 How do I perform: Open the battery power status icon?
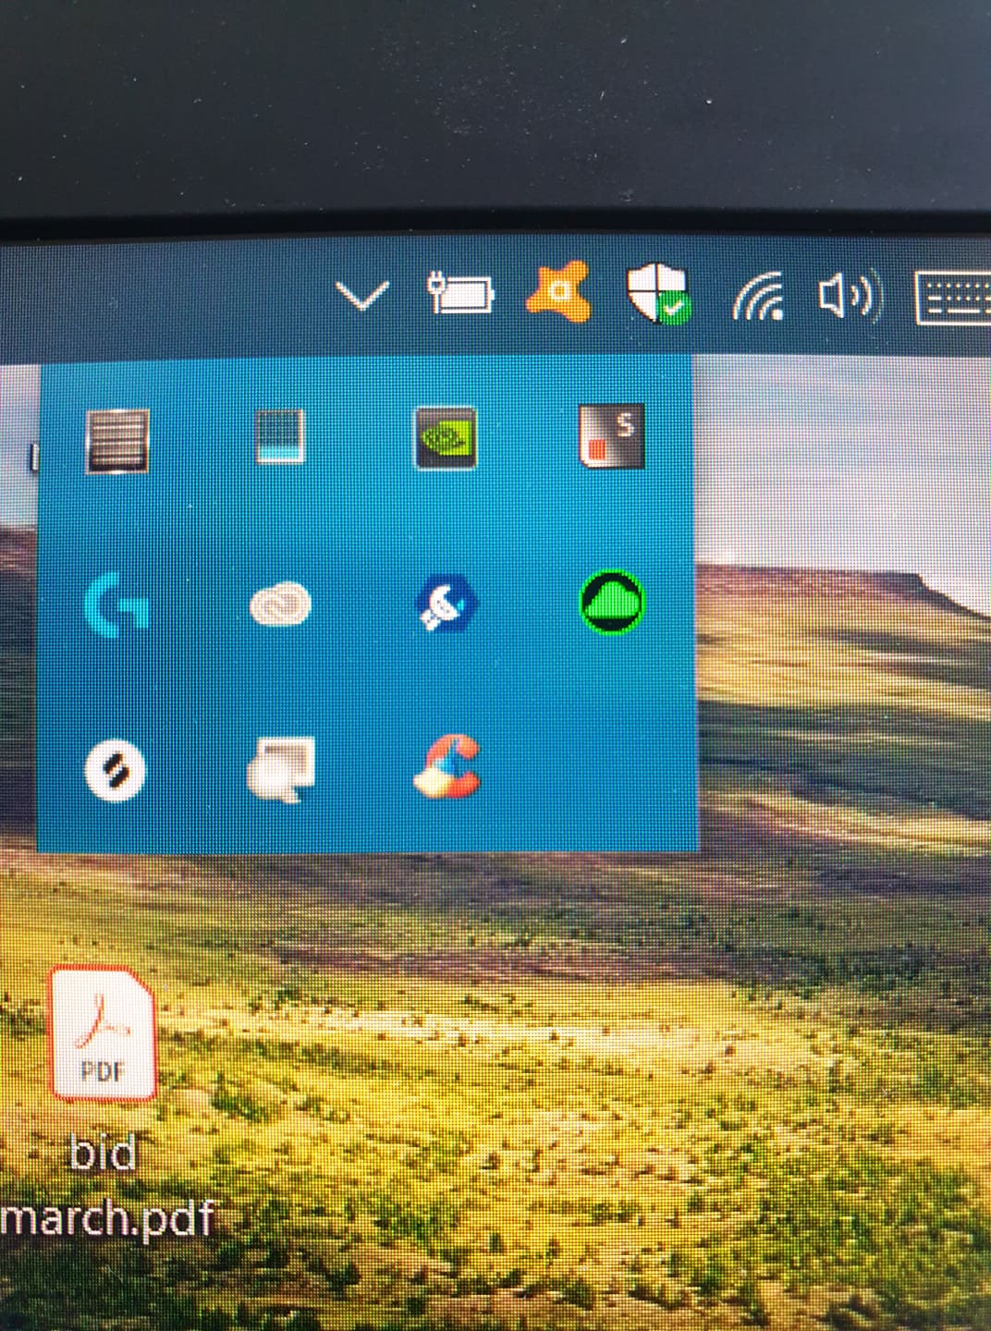(x=460, y=294)
